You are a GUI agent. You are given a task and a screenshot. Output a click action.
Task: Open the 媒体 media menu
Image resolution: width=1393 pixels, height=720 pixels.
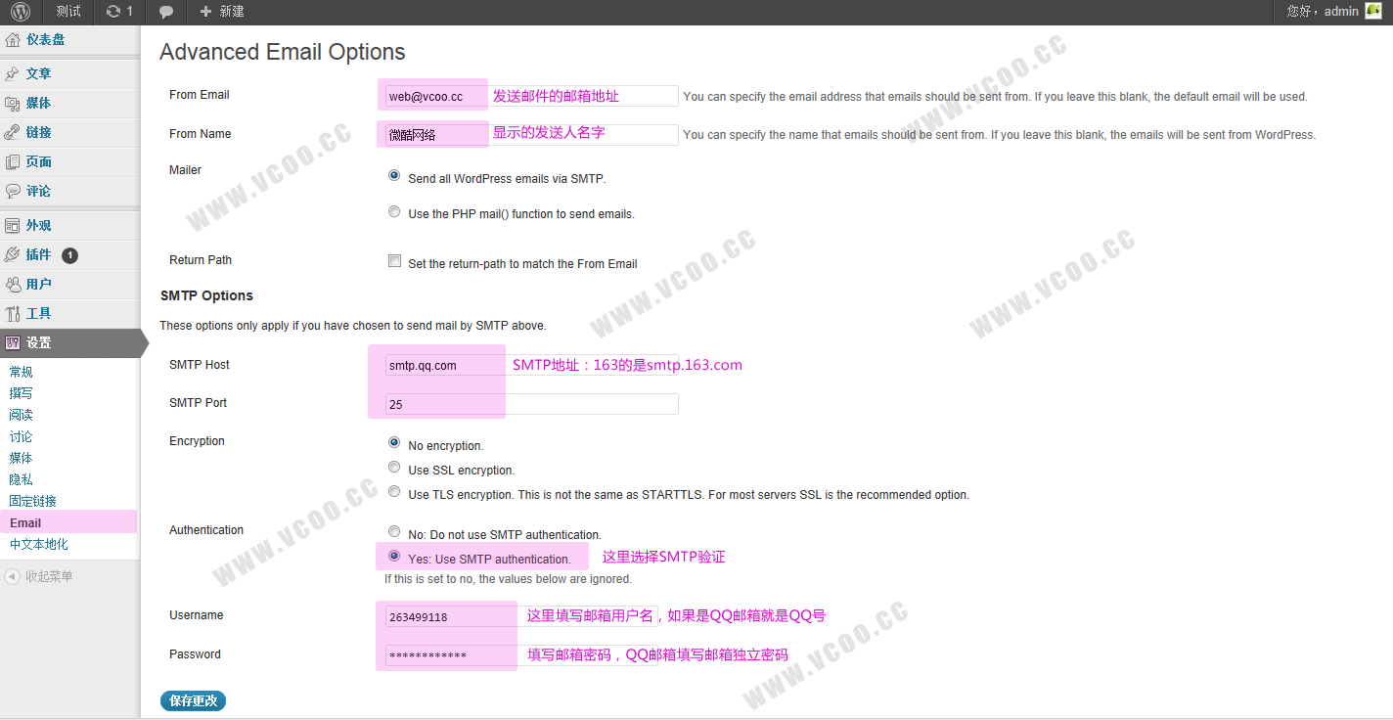[38, 103]
